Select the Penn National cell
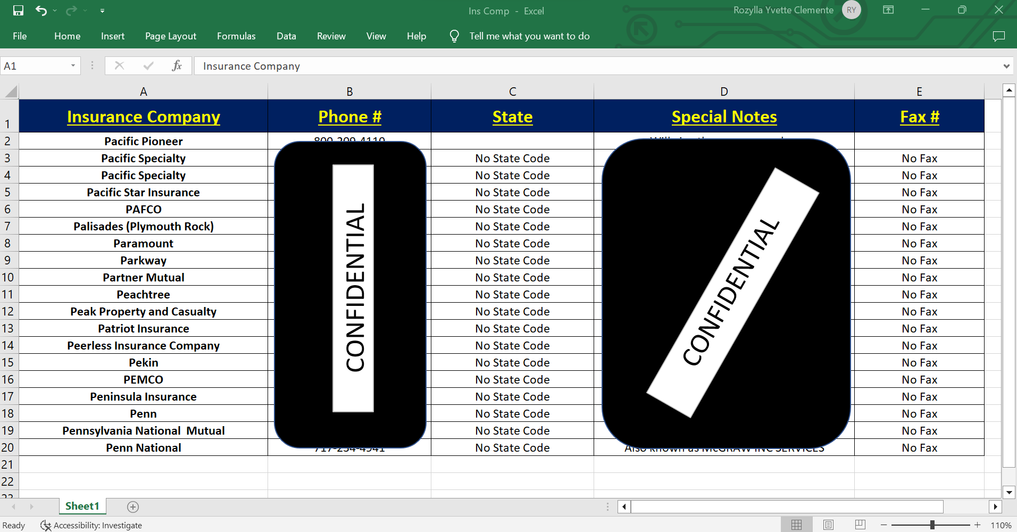The image size is (1017, 532). [144, 447]
